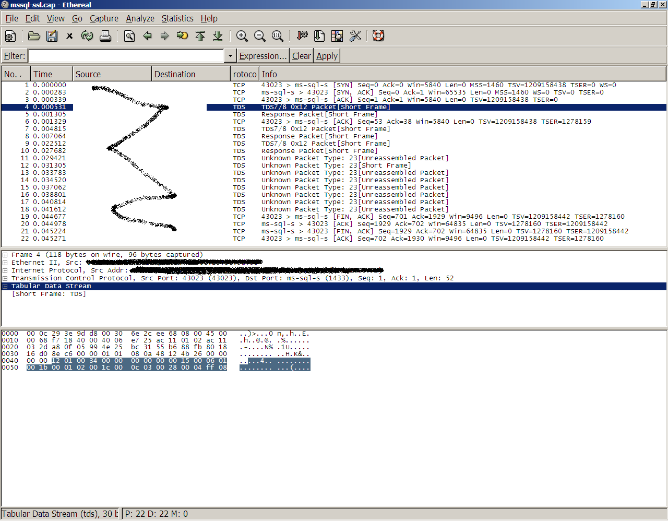Open the Edit menu
668x521 pixels.
pos(32,18)
